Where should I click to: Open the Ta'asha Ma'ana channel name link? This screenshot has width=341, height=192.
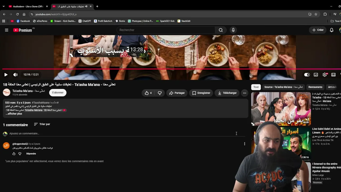29,91
